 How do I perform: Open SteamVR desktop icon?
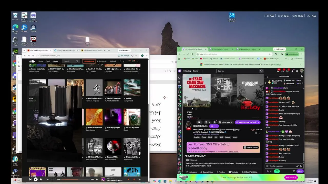pos(33,29)
